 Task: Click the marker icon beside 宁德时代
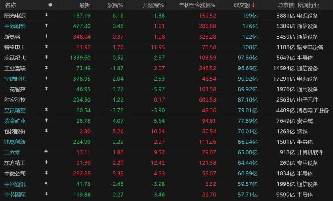coord(46,78)
